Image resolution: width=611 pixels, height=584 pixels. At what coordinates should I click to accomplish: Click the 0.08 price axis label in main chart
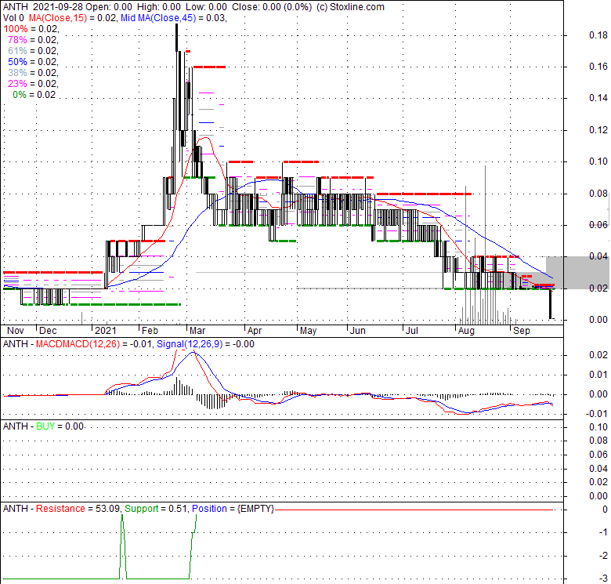pyautogui.click(x=598, y=194)
